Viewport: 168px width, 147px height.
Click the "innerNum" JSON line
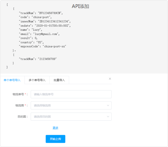(x=45, y=21)
